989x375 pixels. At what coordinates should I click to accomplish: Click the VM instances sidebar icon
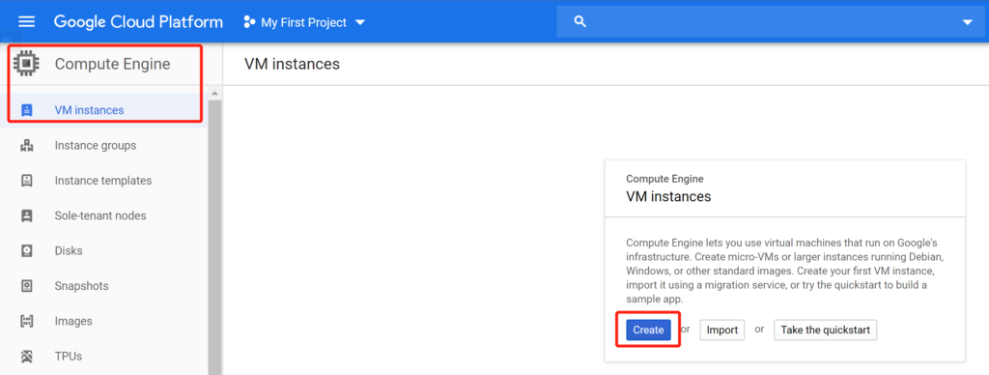tap(26, 110)
